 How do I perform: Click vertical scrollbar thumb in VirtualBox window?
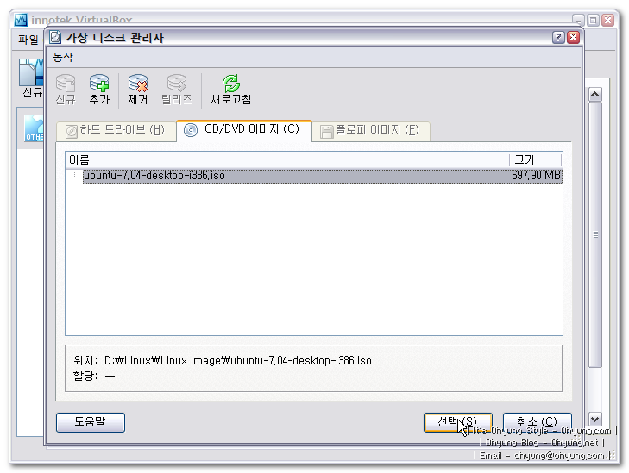(594, 234)
